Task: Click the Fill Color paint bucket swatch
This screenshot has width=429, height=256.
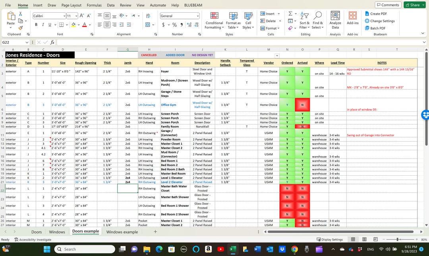Action: [x=73, y=25]
